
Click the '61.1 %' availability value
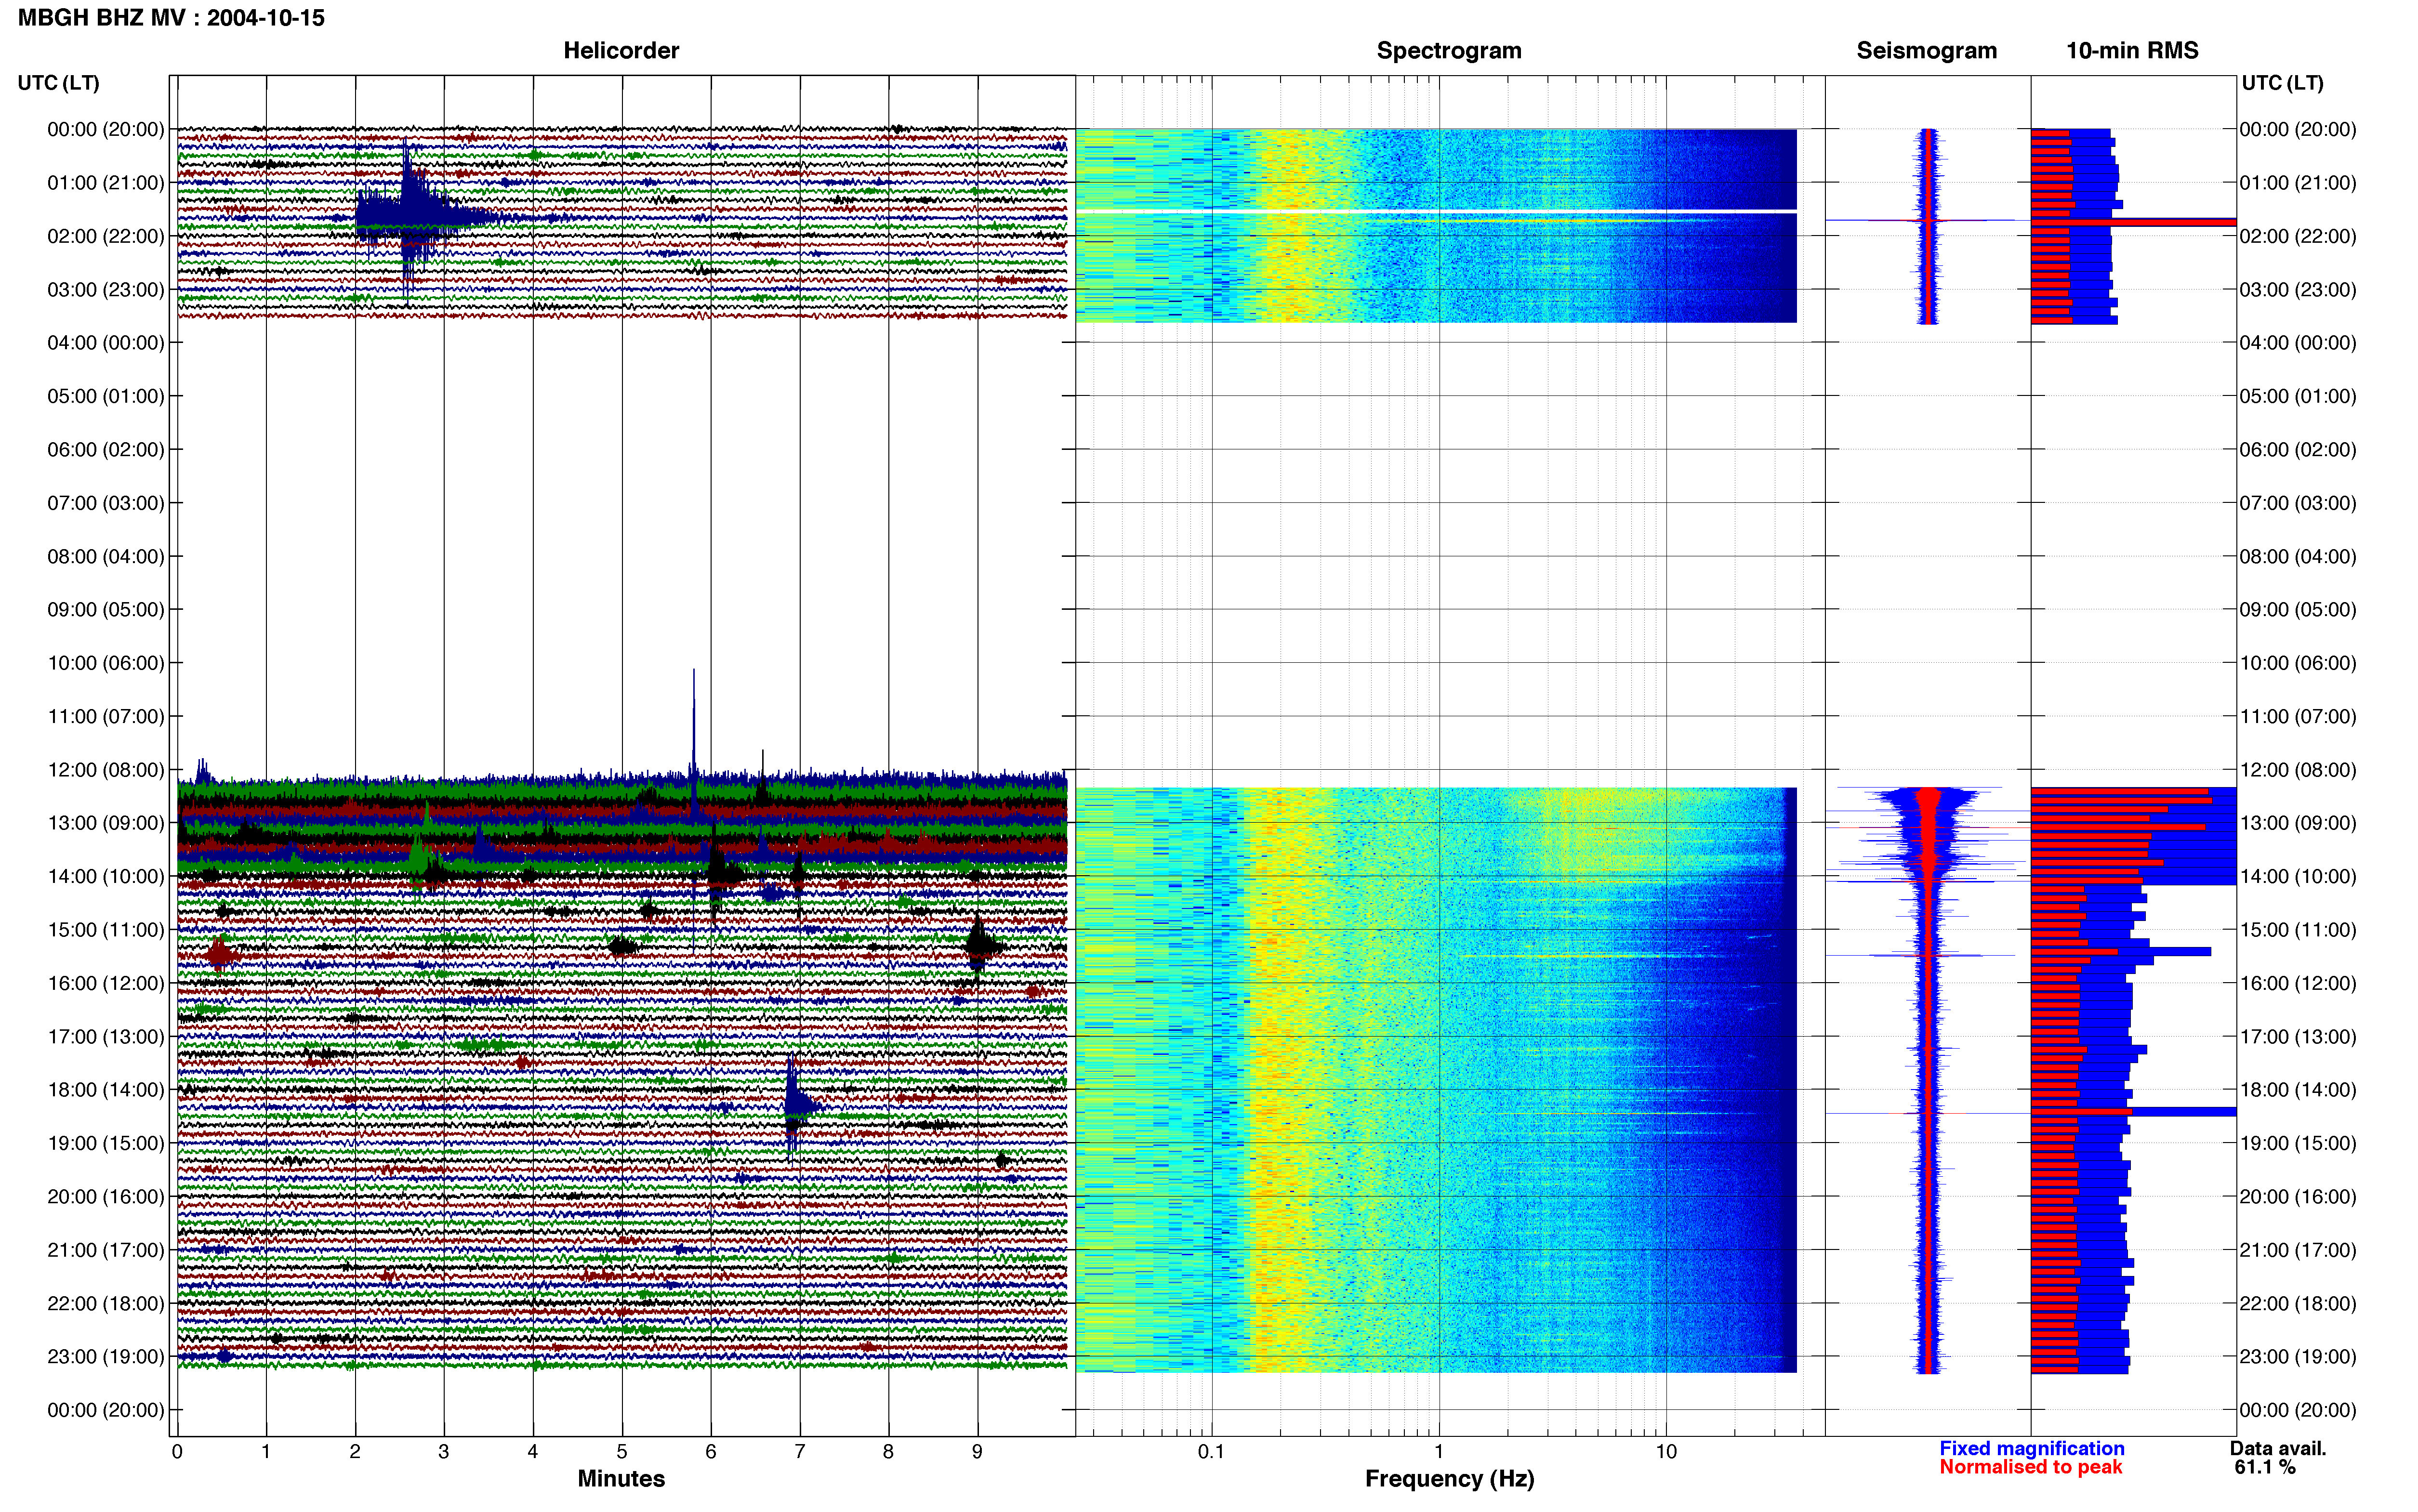2265,1467
